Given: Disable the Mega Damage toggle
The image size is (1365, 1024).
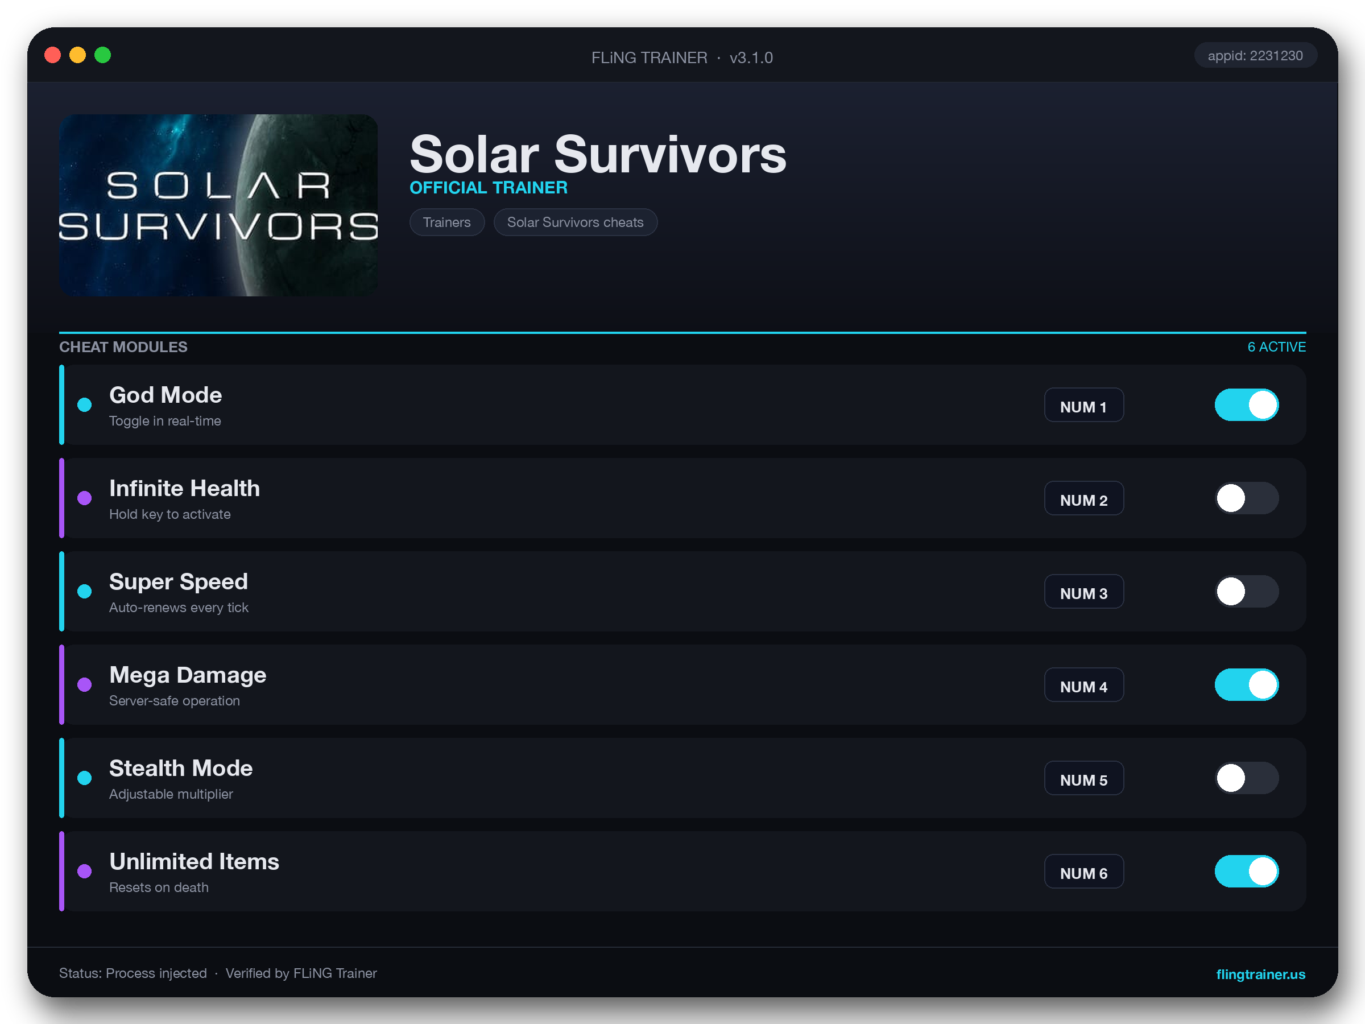Looking at the screenshot, I should 1247,684.
